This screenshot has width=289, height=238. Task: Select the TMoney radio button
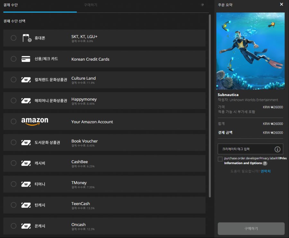13,184
